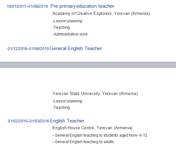The image size is (176, 147).
Task: Click the date range 16/01/2017–01/06/2019
Action: click(x=27, y=6)
